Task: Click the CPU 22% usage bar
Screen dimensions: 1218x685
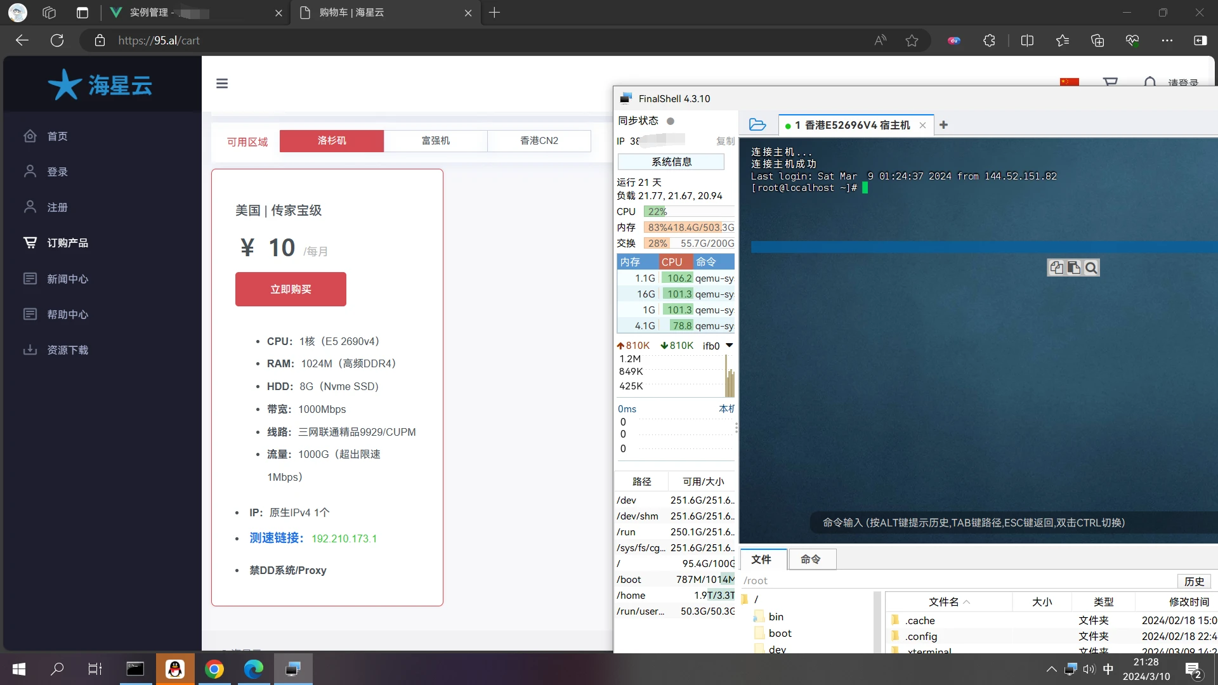Action: (x=689, y=212)
